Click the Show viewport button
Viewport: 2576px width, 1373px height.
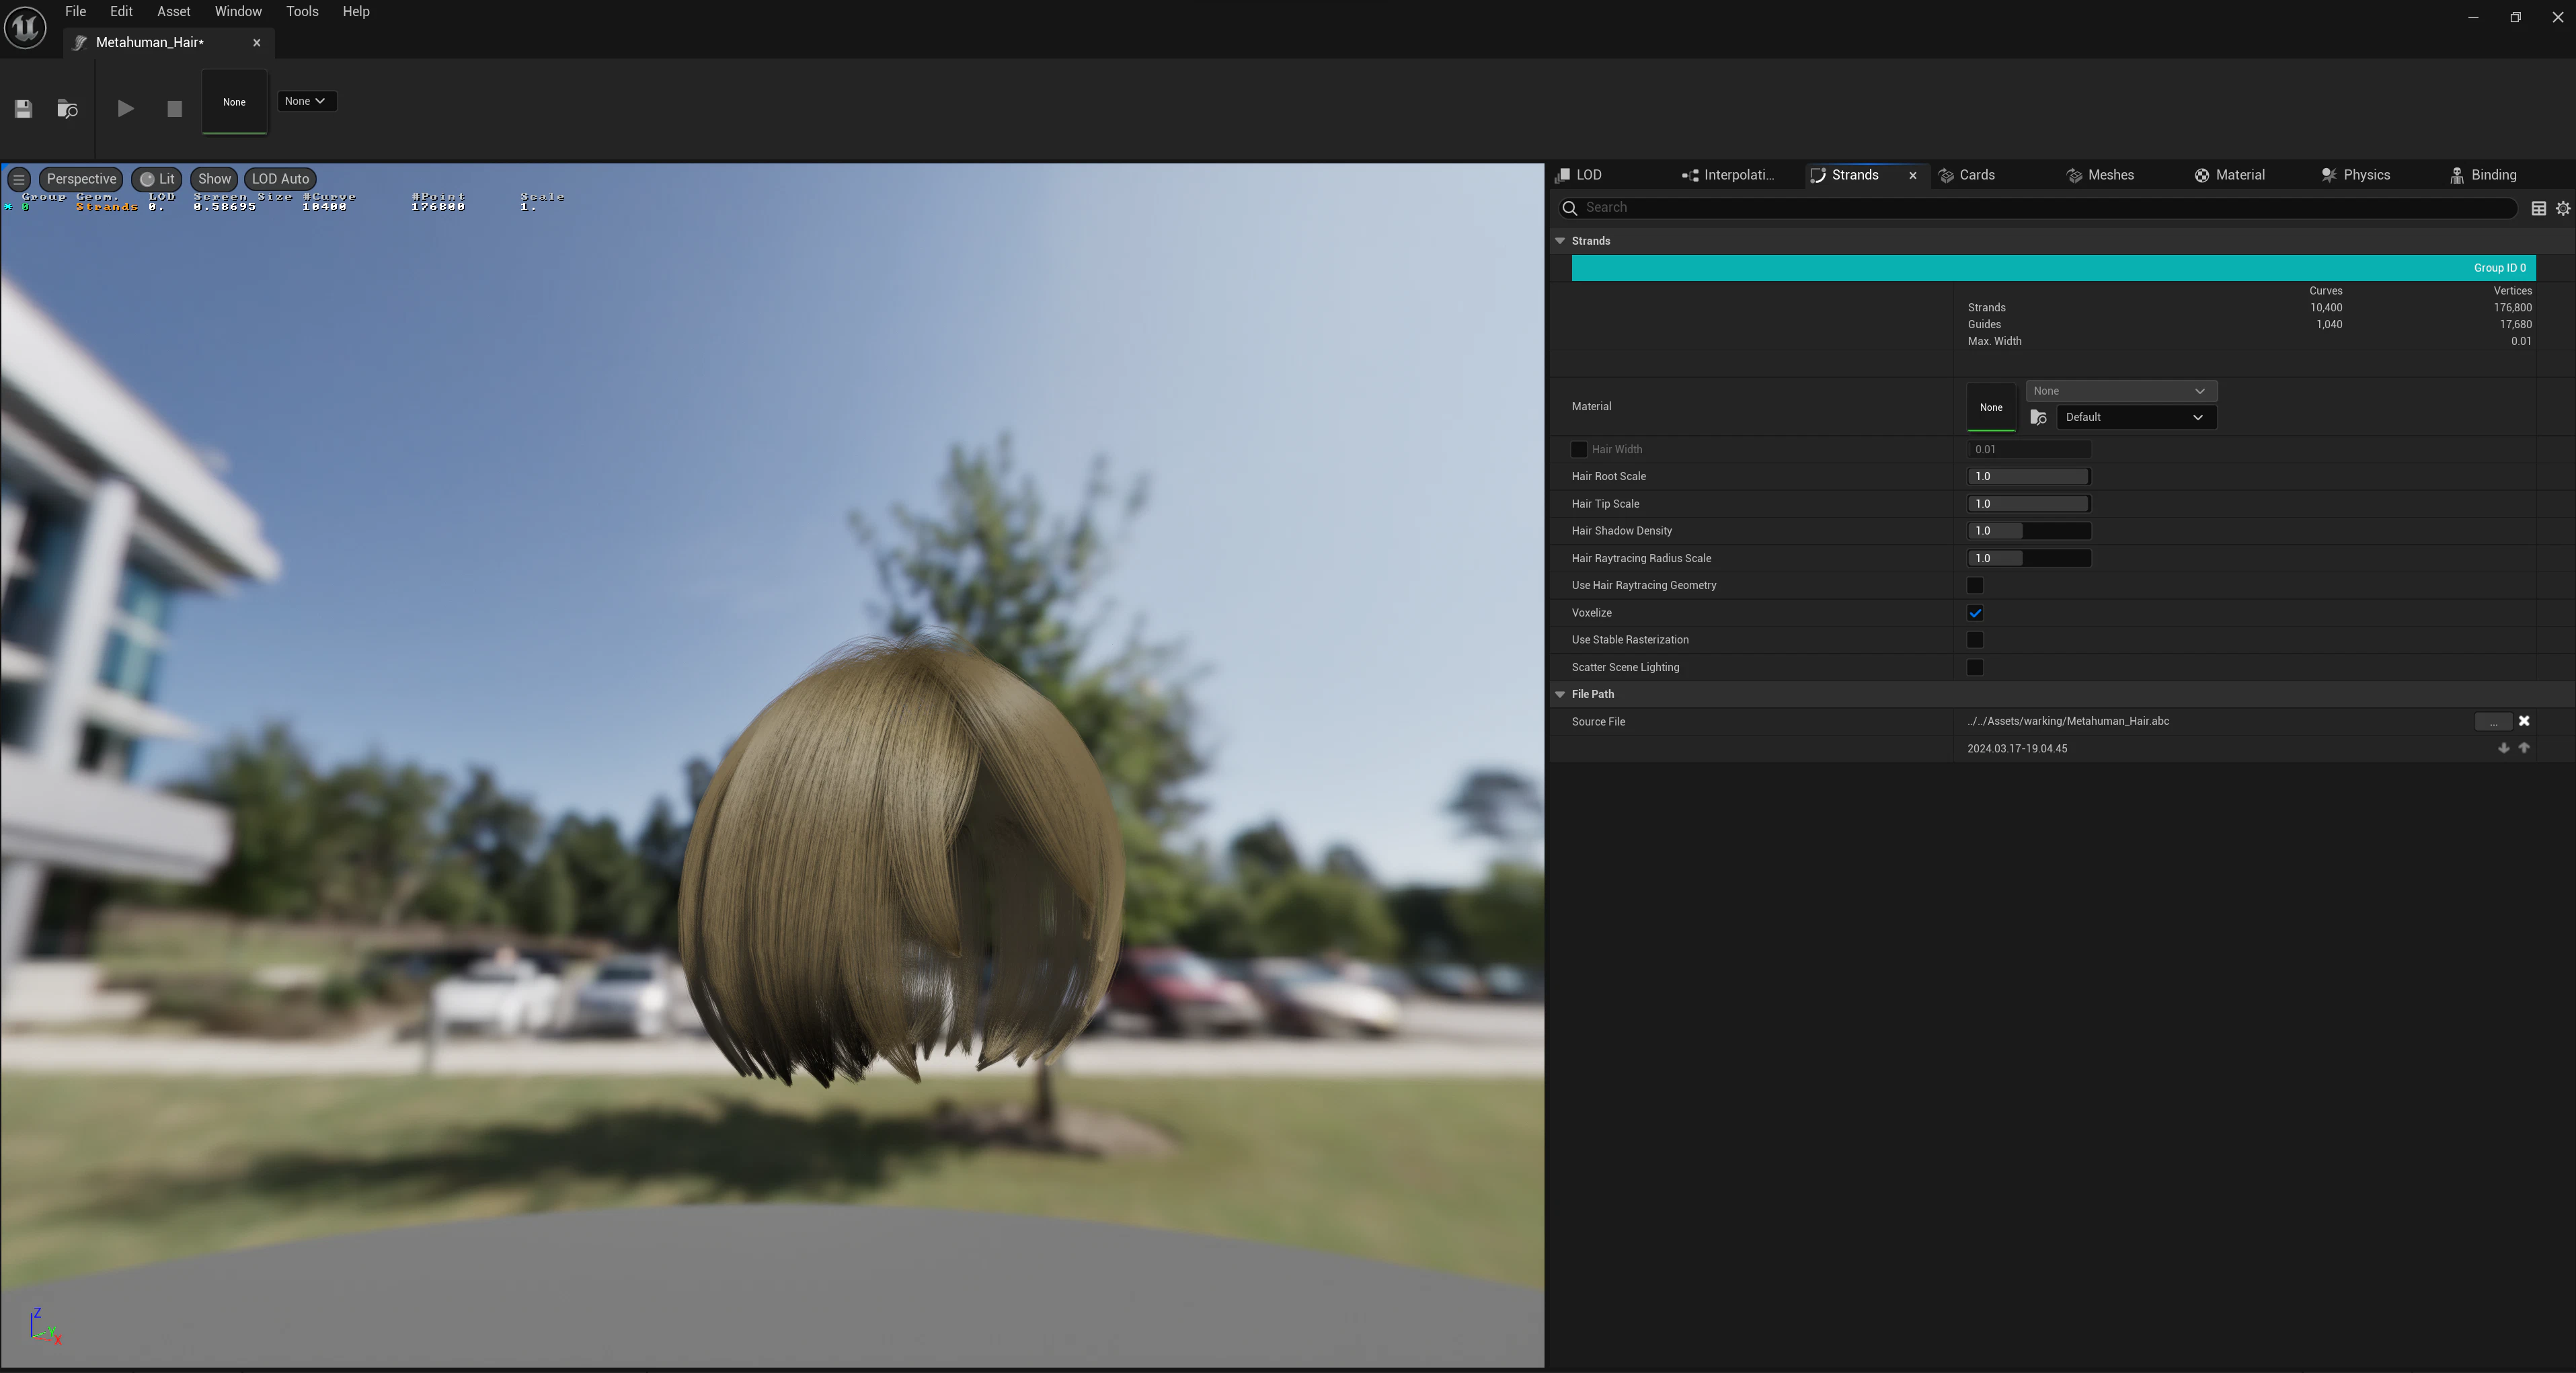214,179
